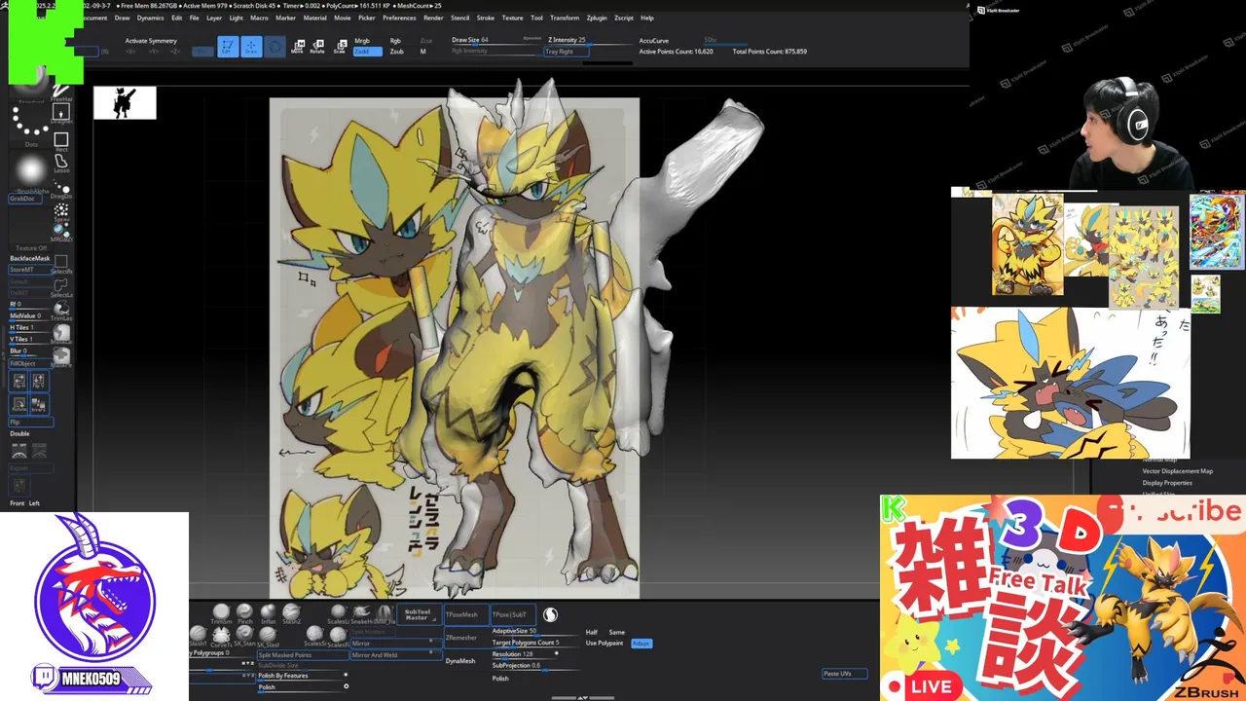The width and height of the screenshot is (1246, 701).
Task: Click the texture Rotate icon
Action: [x=19, y=404]
